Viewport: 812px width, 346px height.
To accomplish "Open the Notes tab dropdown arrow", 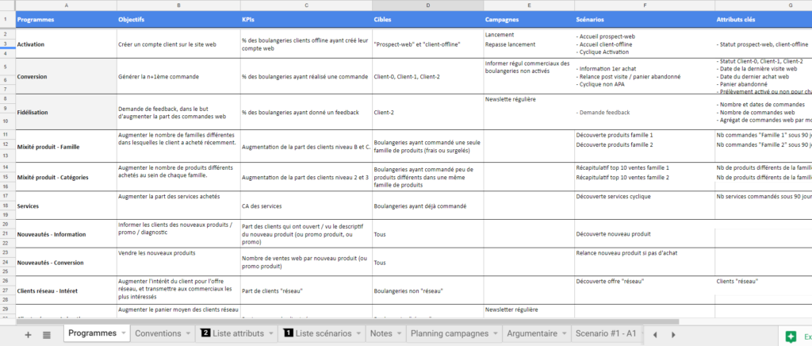I will click(x=399, y=334).
